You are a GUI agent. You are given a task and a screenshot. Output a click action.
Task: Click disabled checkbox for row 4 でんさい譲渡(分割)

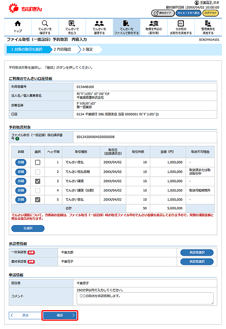[x=38, y=190]
